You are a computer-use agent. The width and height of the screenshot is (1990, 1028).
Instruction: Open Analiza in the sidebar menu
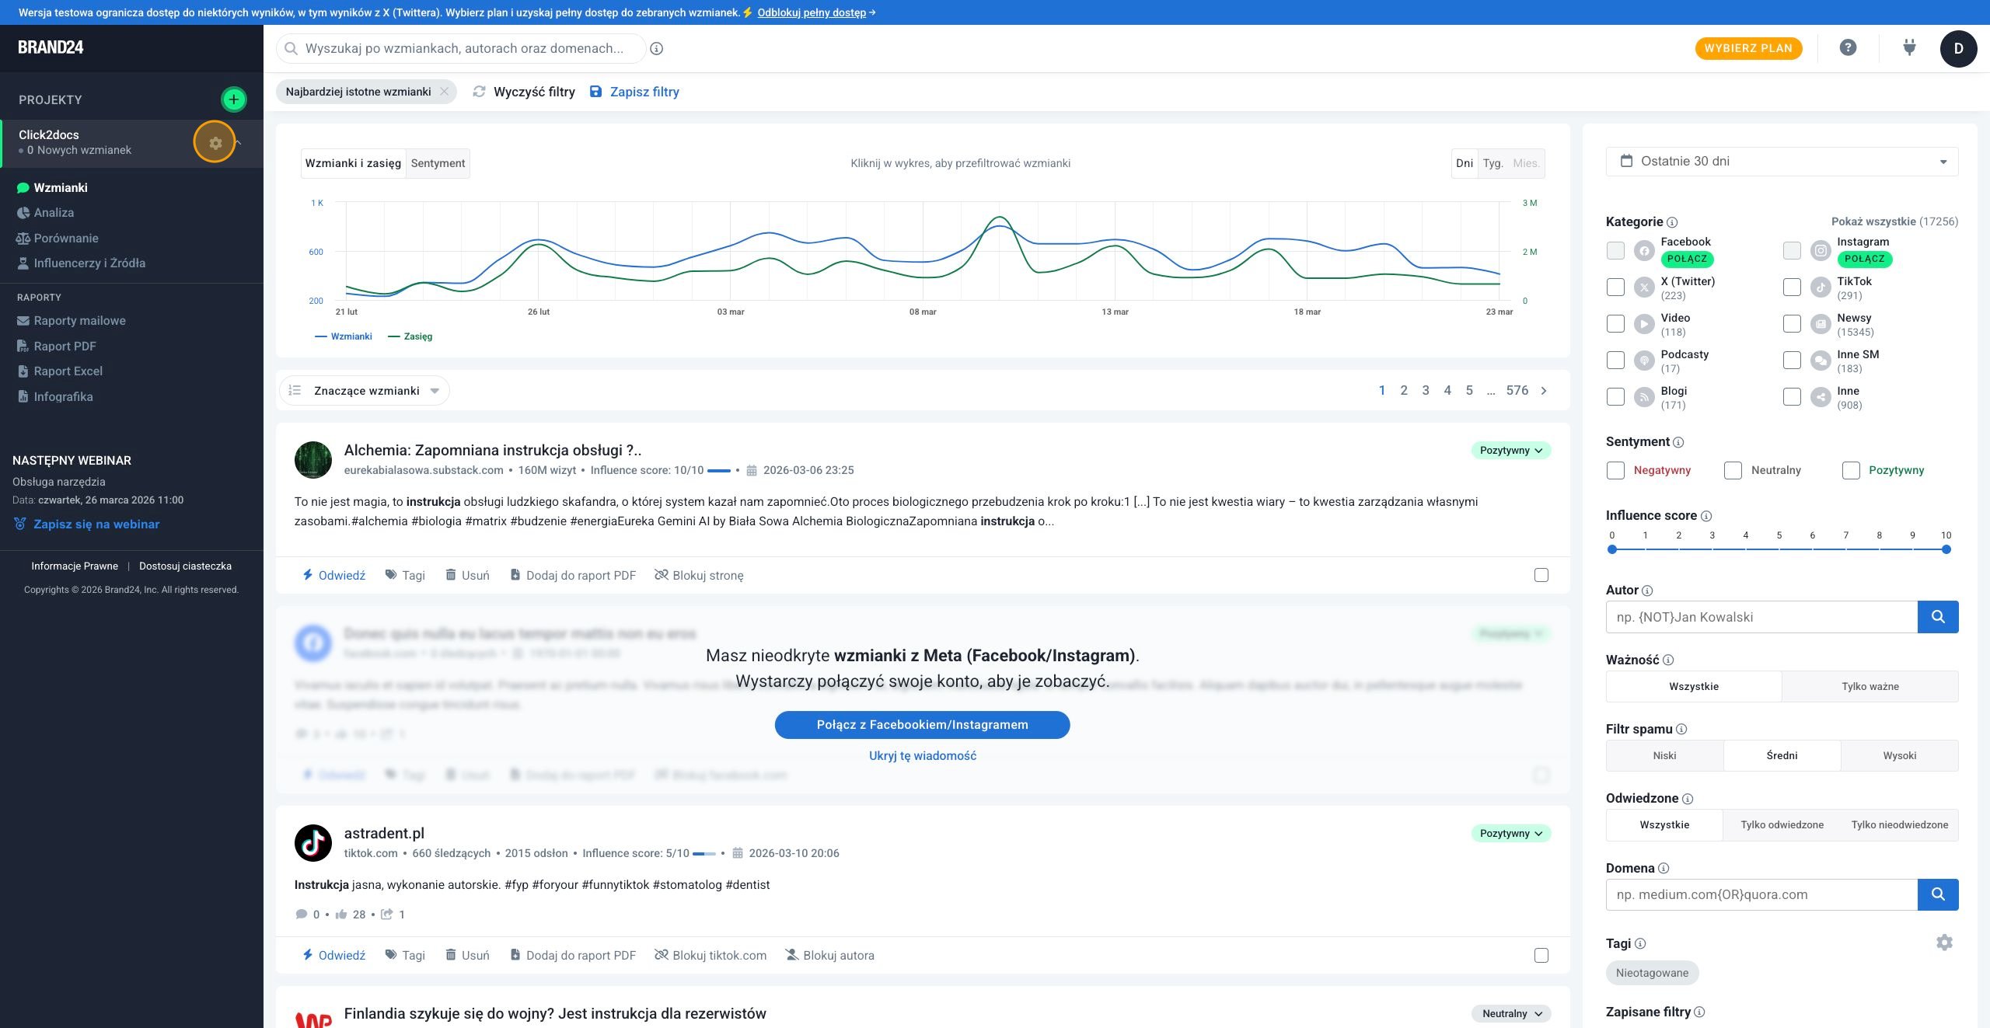pyautogui.click(x=54, y=213)
